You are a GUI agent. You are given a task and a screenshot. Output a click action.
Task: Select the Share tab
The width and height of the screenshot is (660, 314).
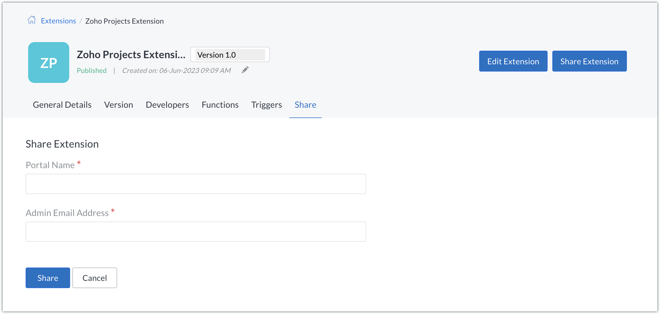pos(305,105)
